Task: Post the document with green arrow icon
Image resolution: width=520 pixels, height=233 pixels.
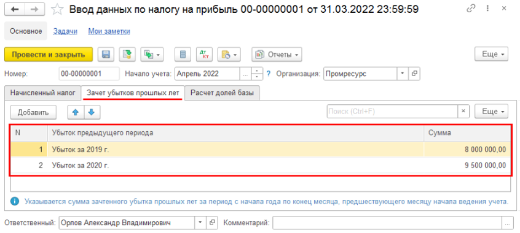Action: point(127,55)
